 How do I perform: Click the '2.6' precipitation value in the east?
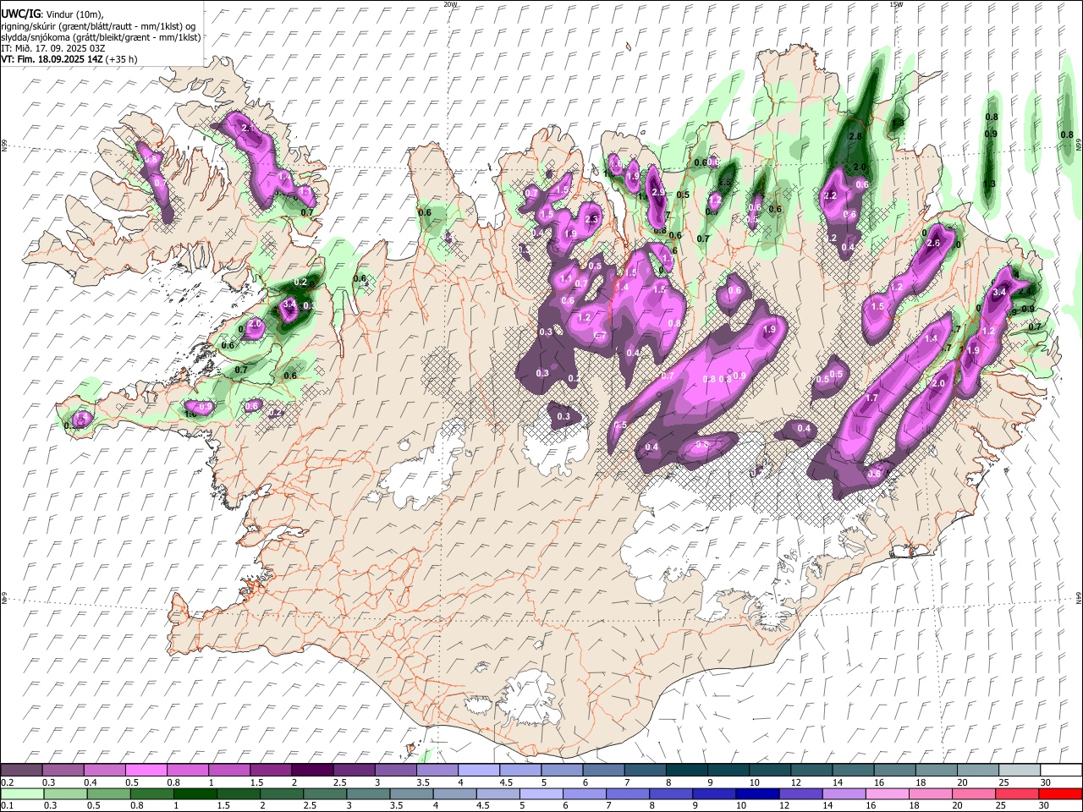[x=933, y=243]
